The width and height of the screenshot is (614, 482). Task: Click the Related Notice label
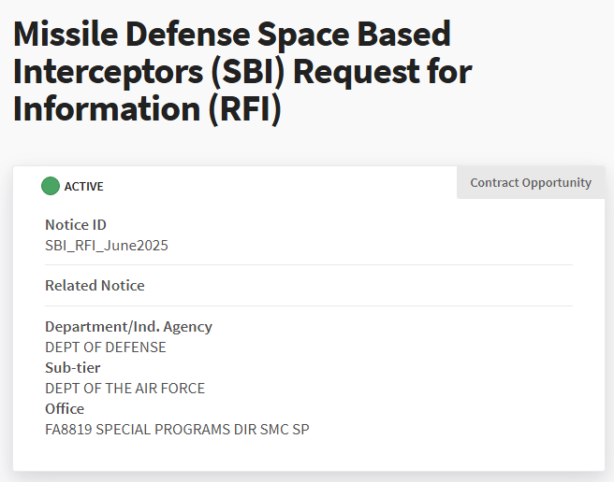pos(95,285)
